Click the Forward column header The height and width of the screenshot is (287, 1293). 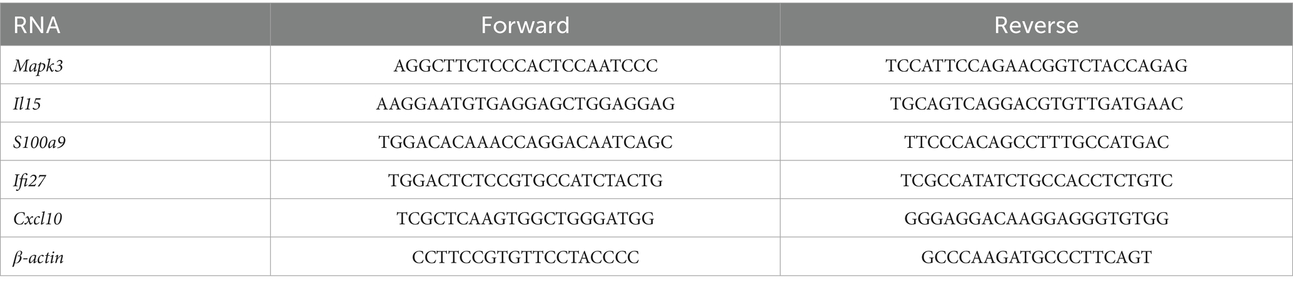point(525,26)
